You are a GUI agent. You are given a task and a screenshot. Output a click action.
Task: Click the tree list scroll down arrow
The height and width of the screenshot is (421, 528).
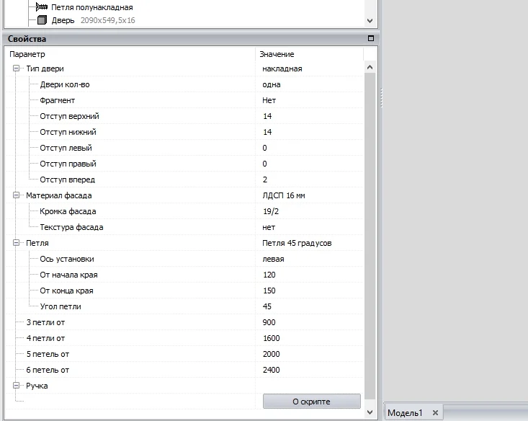tap(370, 21)
